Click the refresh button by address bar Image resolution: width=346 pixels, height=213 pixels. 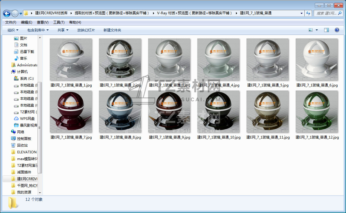click(x=308, y=13)
